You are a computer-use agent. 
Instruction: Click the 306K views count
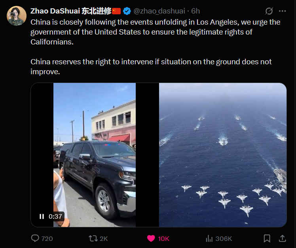click(x=224, y=238)
